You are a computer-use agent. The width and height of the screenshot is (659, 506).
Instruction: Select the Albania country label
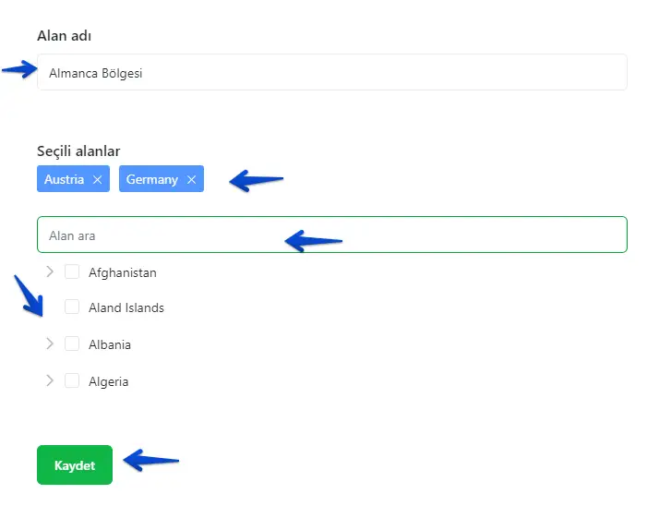[110, 344]
